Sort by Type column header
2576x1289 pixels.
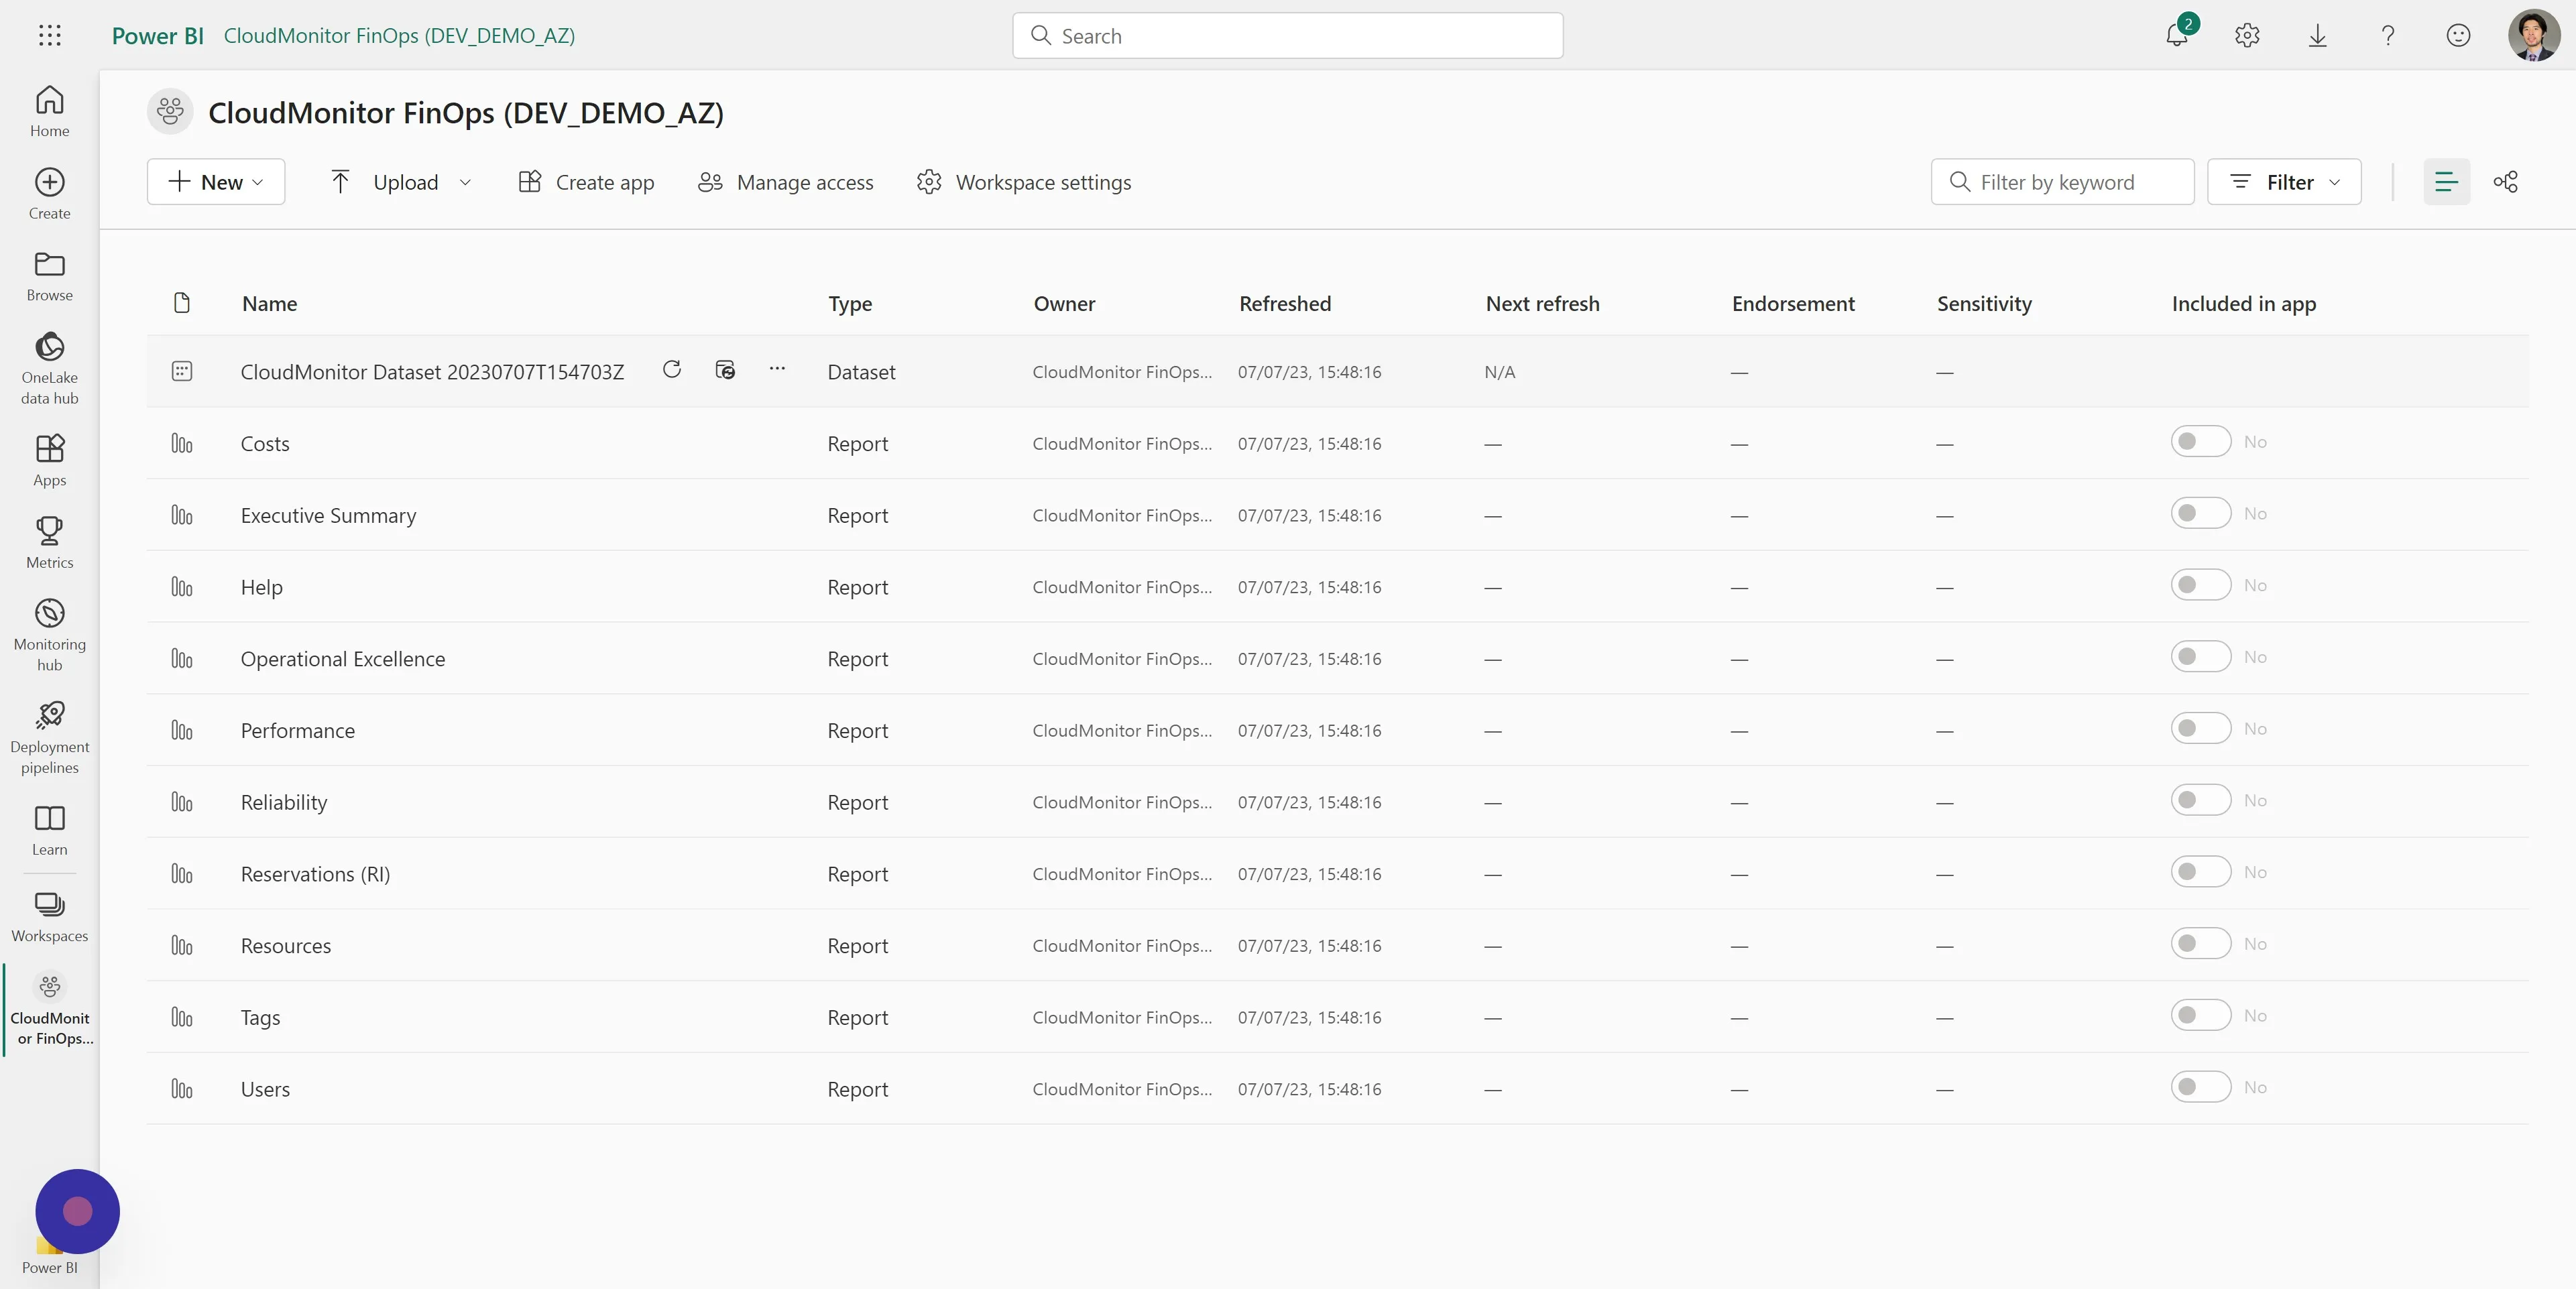(x=850, y=304)
